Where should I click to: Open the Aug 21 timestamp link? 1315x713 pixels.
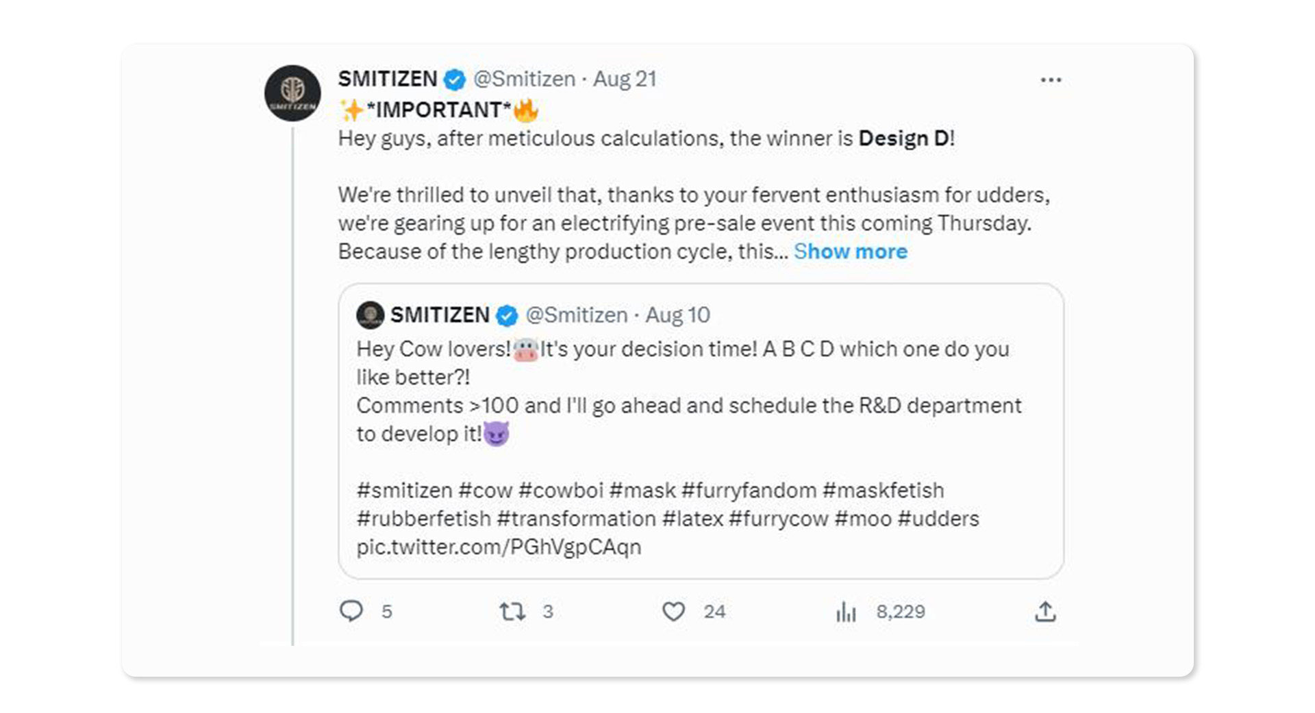(625, 79)
